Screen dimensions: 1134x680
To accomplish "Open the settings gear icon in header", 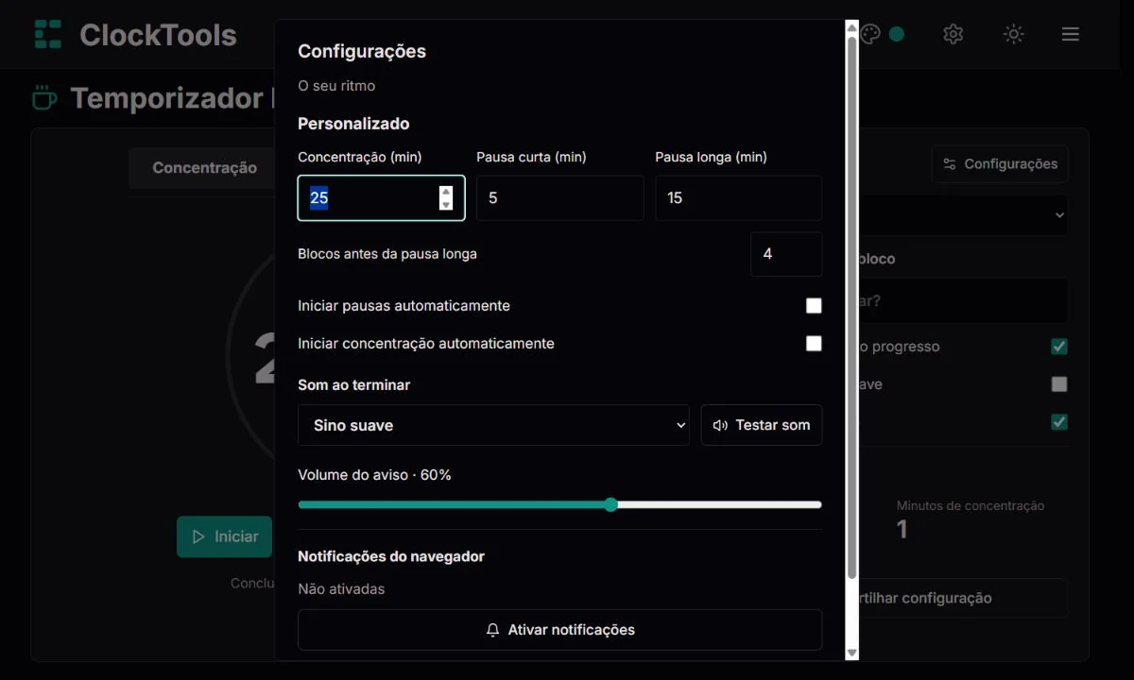I will [x=953, y=34].
